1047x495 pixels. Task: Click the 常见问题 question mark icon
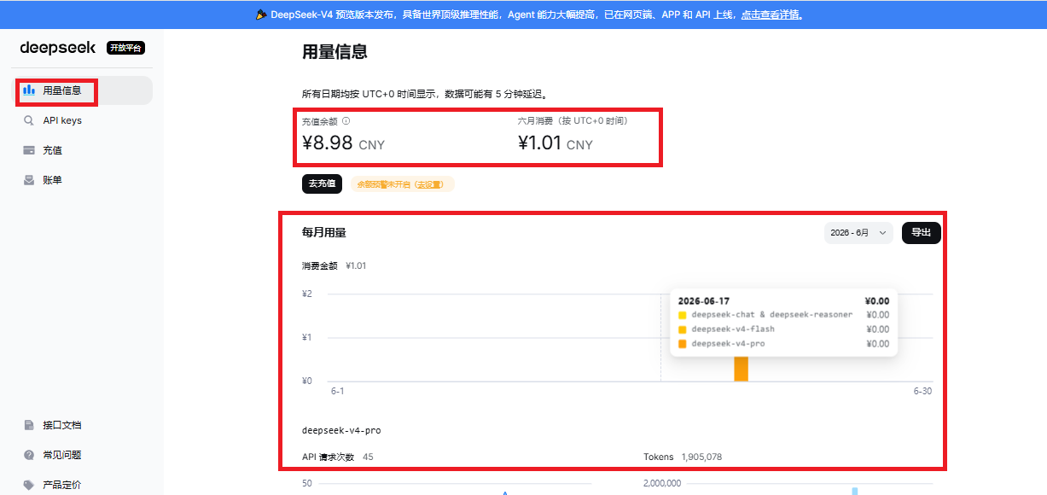29,455
